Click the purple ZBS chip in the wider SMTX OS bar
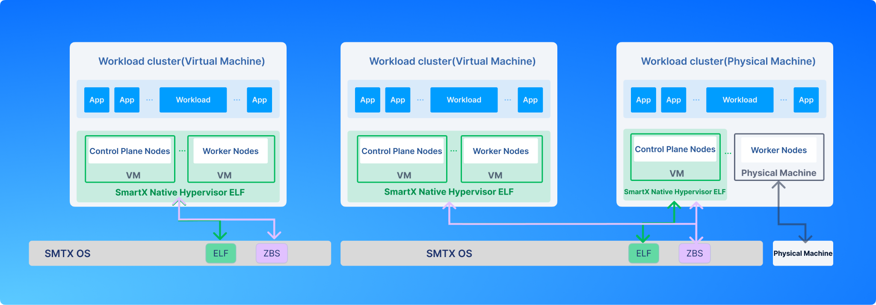This screenshot has height=305, width=876. coord(694,253)
